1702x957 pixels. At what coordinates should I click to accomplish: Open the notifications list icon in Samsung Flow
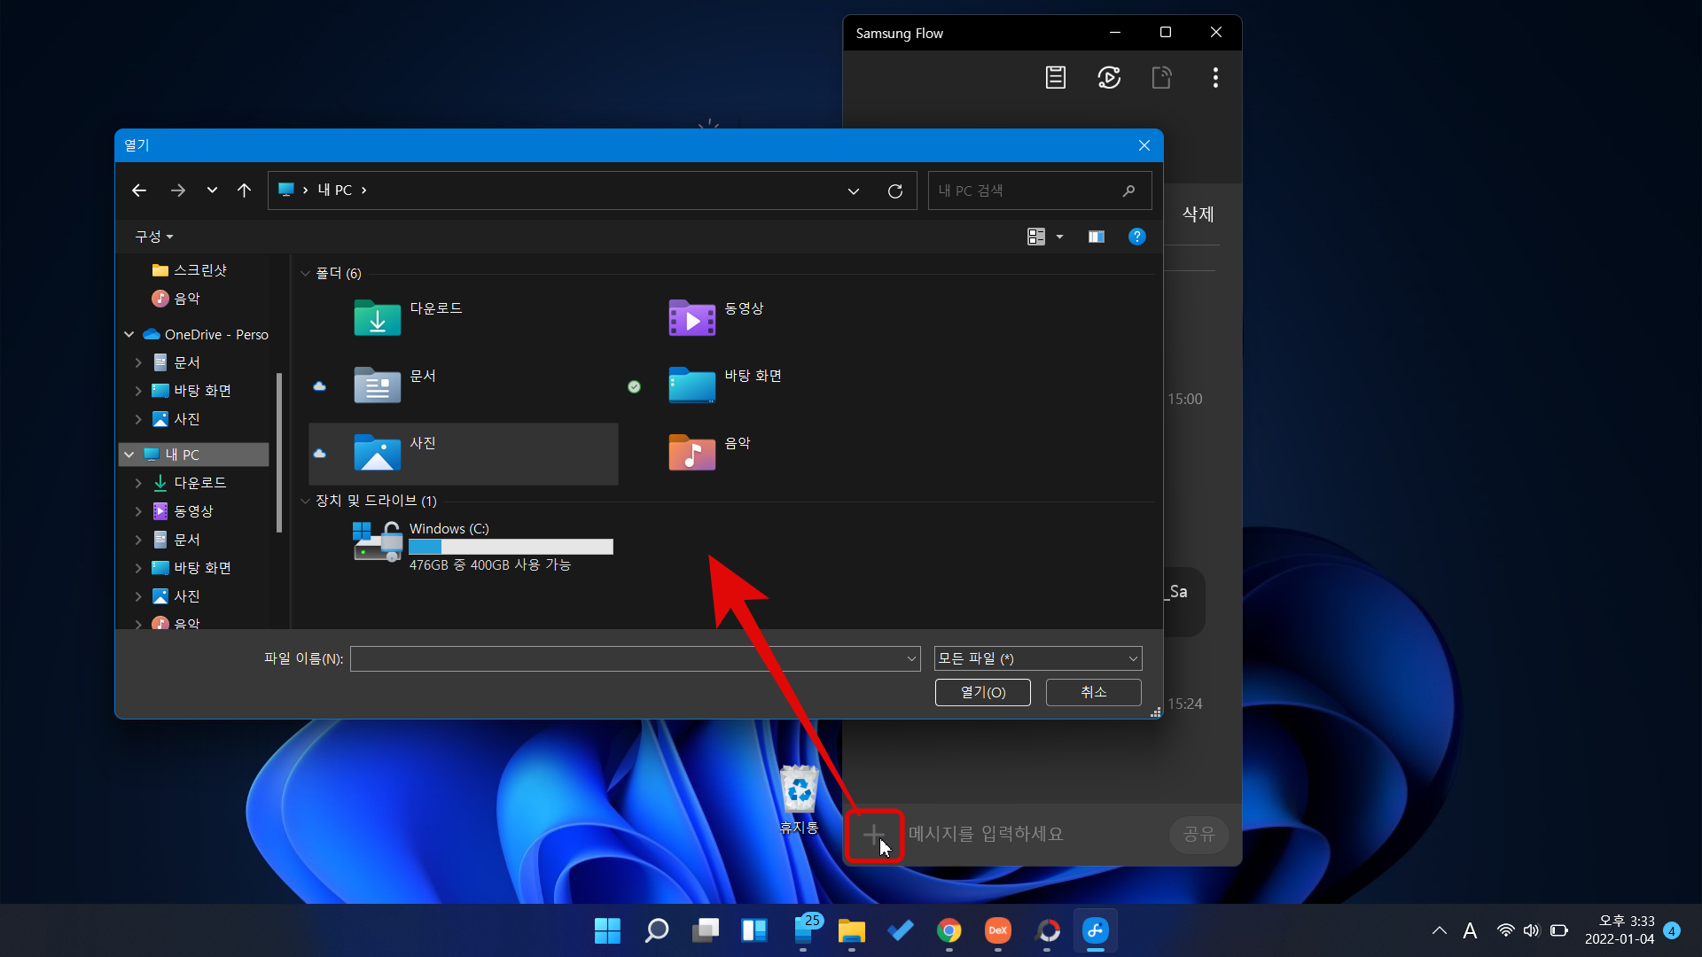tap(1055, 77)
